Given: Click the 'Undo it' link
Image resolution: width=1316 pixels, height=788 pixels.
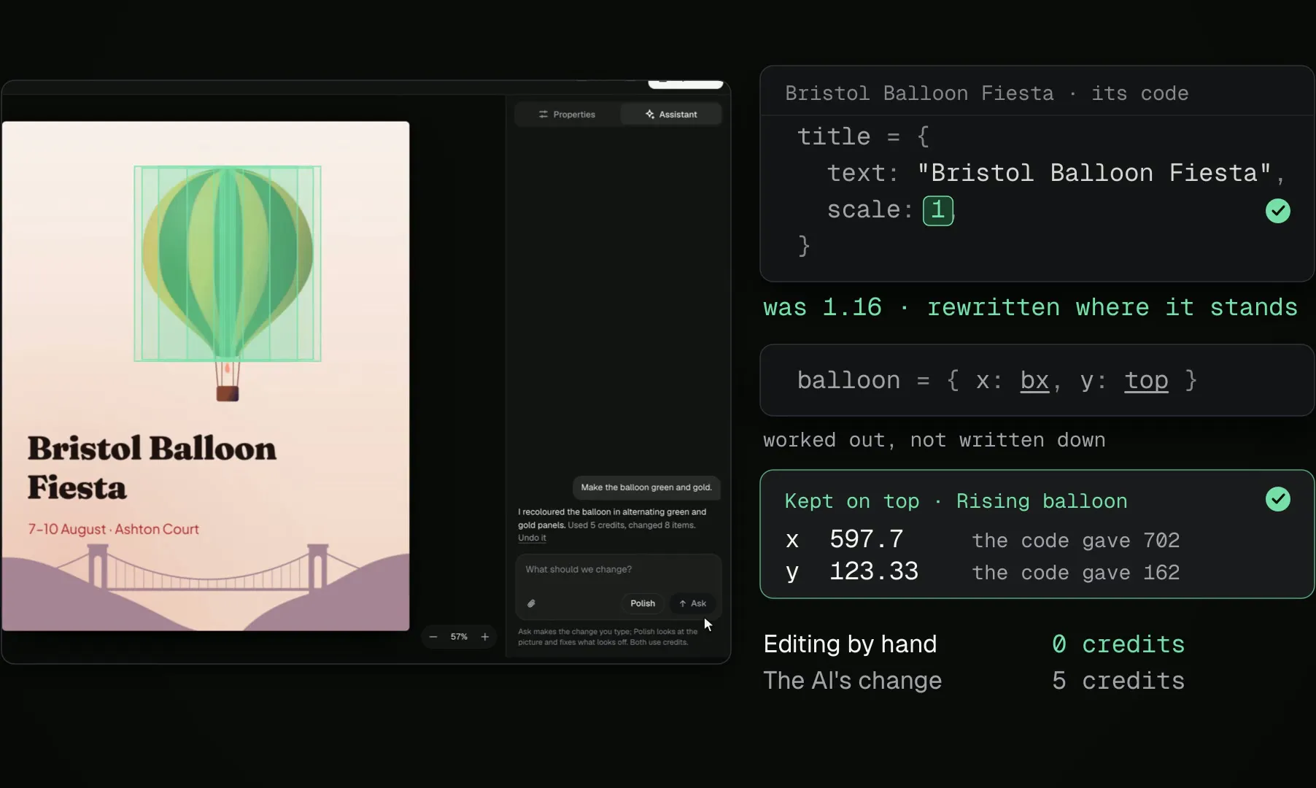Looking at the screenshot, I should pos(532,538).
